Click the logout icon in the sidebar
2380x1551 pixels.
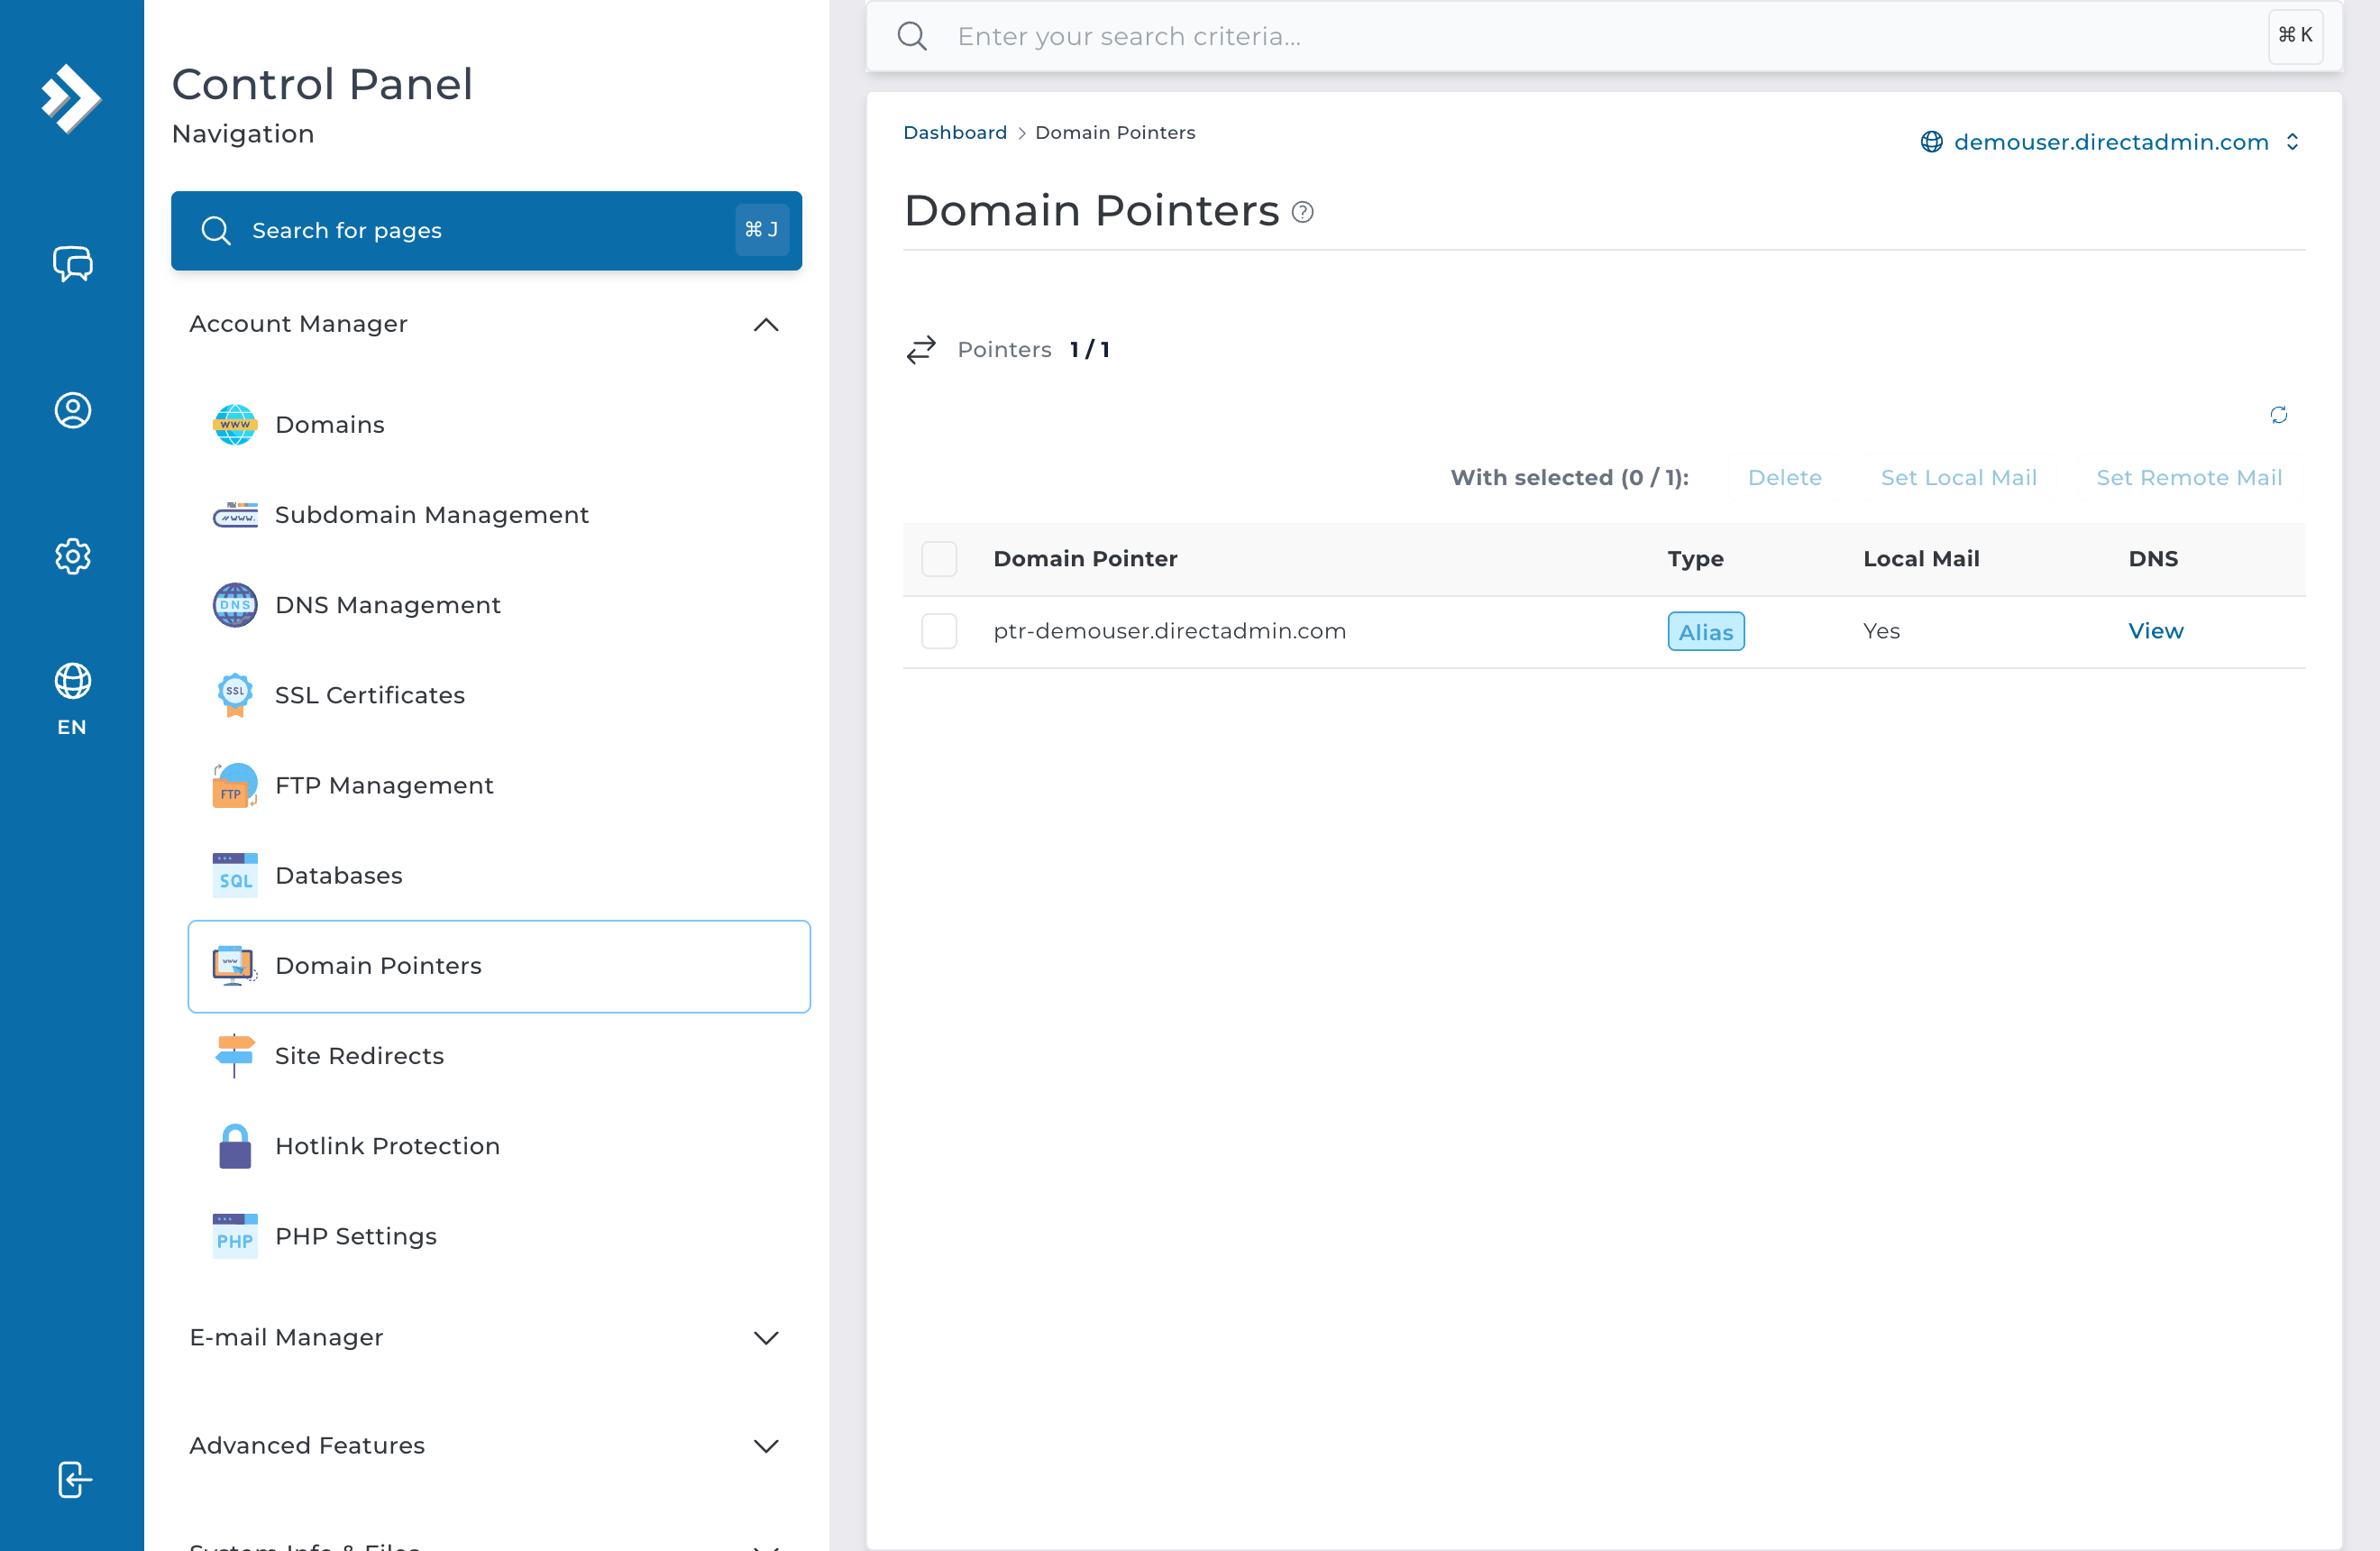pos(74,1479)
